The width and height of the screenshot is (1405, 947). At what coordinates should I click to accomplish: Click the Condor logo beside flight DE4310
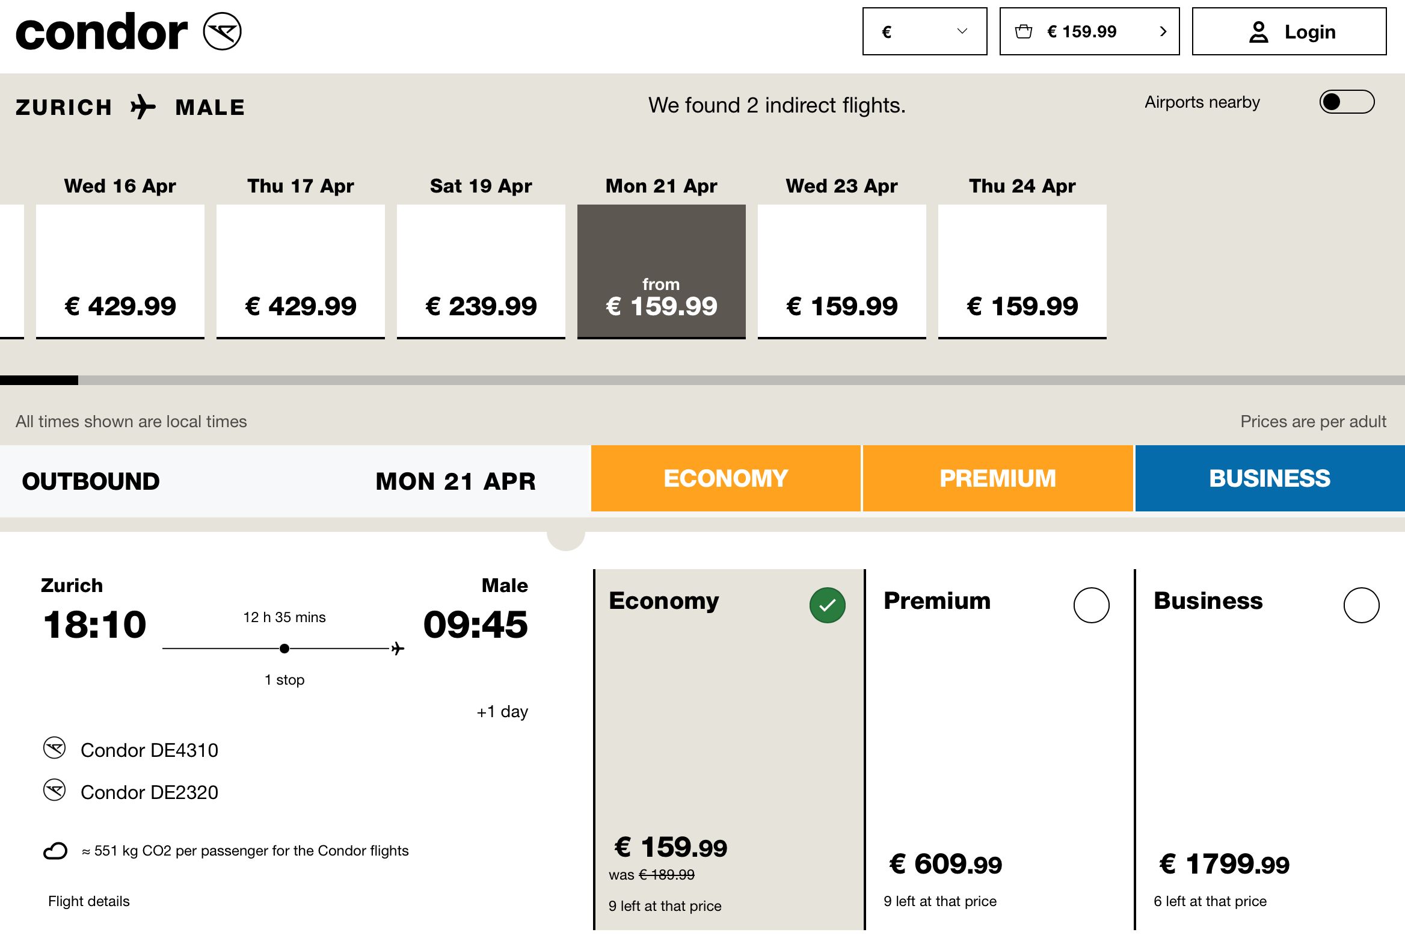tap(54, 748)
